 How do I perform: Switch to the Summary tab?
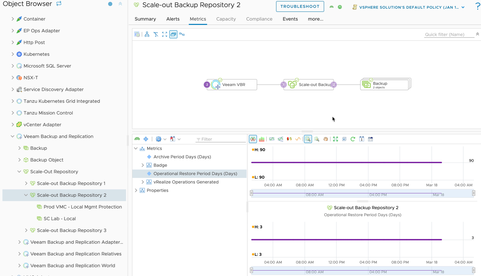[145, 19]
